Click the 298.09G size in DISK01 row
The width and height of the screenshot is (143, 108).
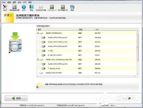(x=98, y=59)
